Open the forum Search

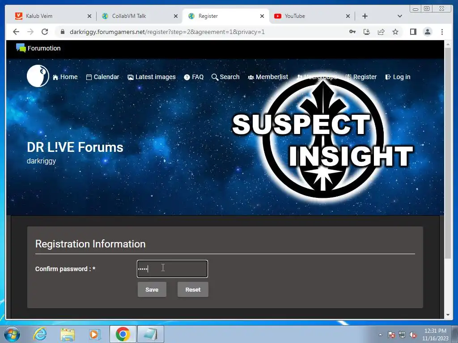coord(225,77)
